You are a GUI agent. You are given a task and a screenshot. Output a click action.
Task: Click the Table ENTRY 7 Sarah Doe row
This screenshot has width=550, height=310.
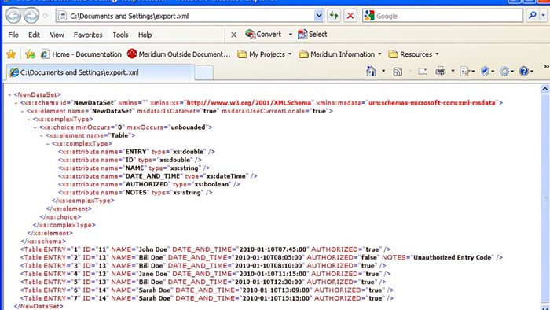[x=207, y=298]
